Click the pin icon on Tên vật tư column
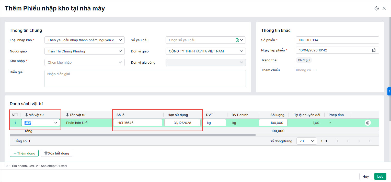 point(67,115)
